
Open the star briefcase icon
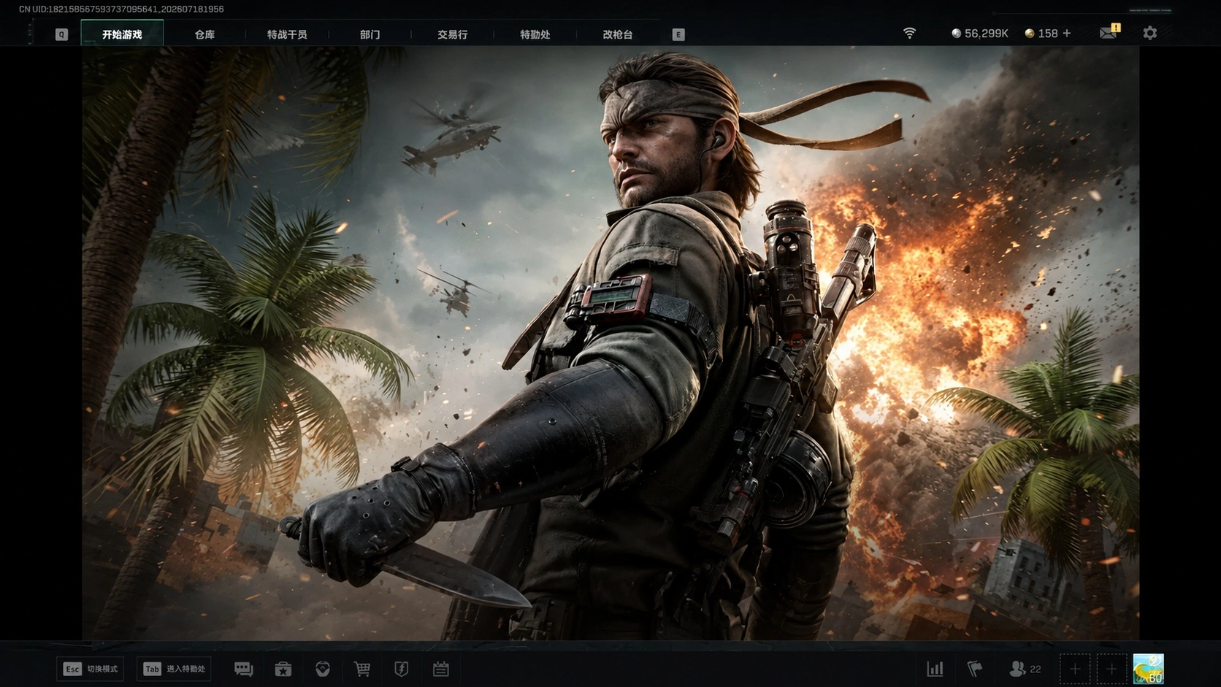(283, 669)
